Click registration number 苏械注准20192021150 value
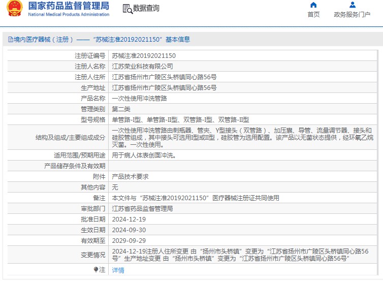 pyautogui.click(x=144, y=56)
